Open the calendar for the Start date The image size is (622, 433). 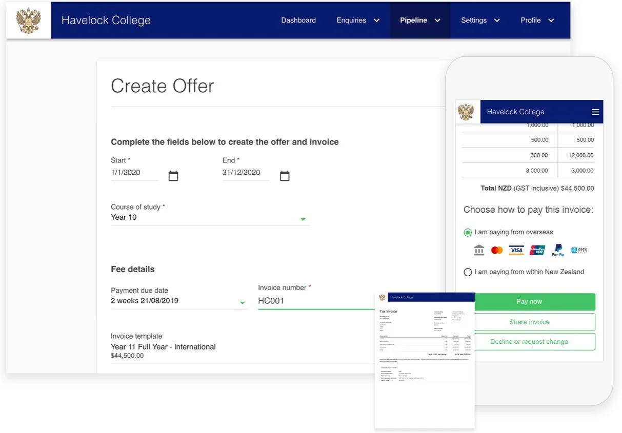point(173,175)
